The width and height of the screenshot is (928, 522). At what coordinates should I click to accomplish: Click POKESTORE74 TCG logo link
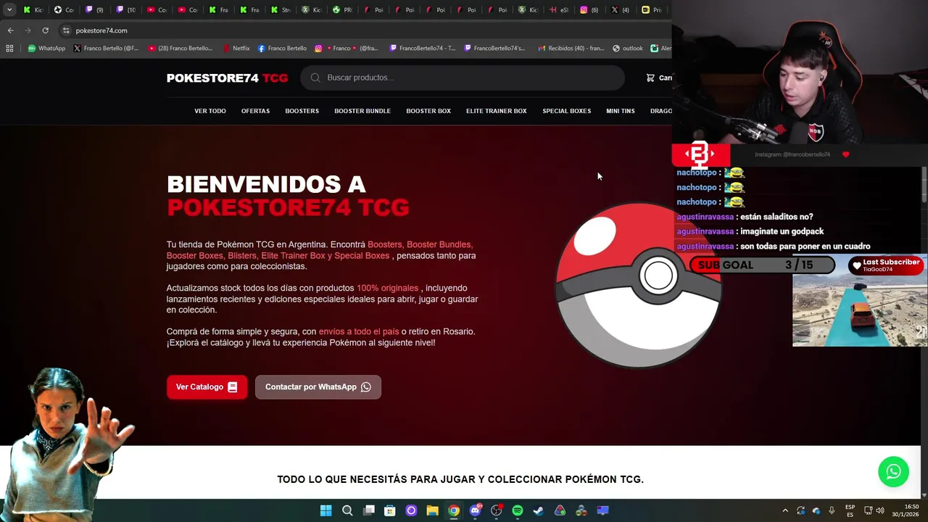click(227, 78)
